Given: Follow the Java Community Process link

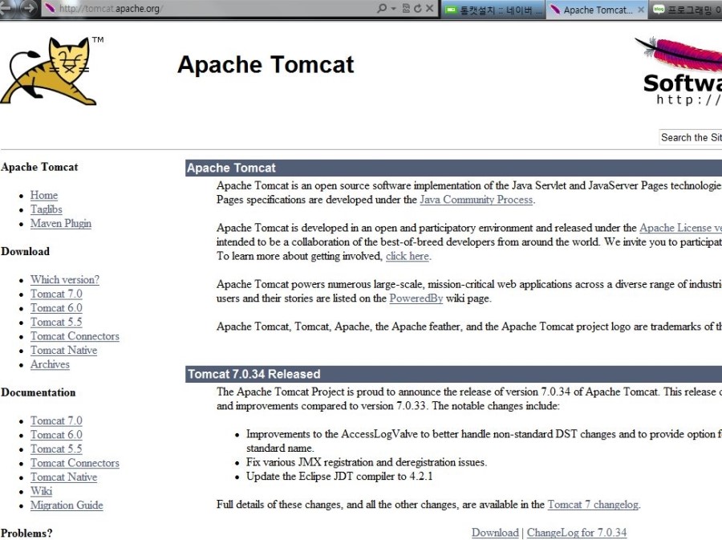Looking at the screenshot, I should (476, 200).
